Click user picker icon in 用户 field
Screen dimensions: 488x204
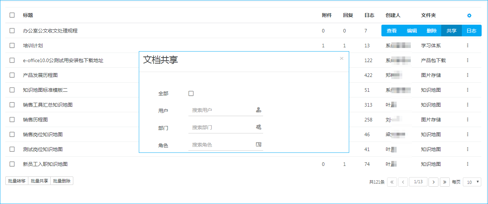pyautogui.click(x=259, y=110)
